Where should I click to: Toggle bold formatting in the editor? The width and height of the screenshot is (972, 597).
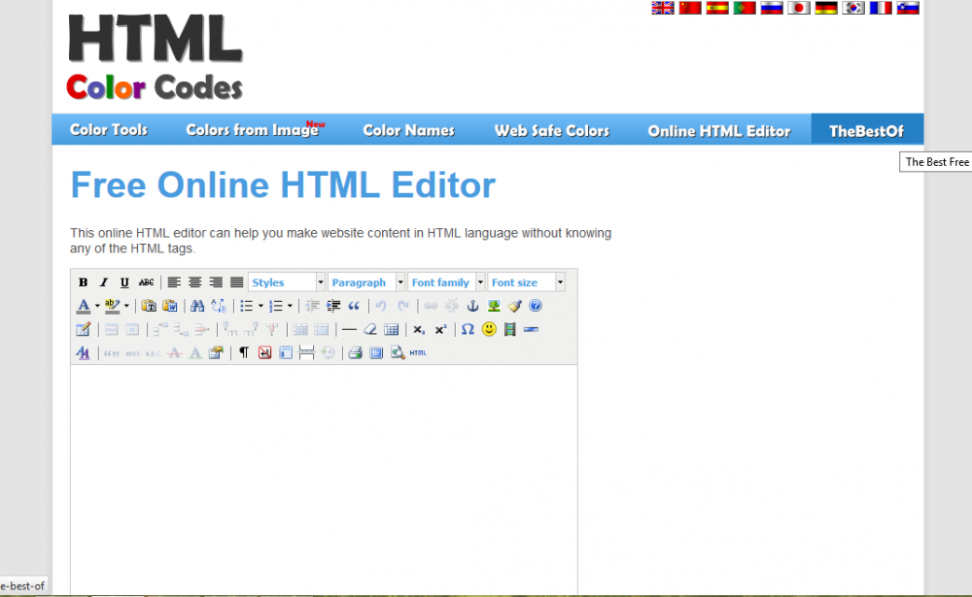tap(83, 282)
